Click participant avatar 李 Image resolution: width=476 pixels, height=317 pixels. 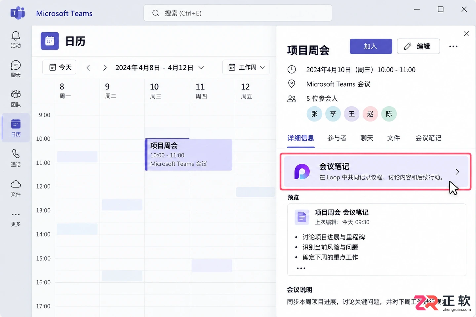[x=333, y=114]
